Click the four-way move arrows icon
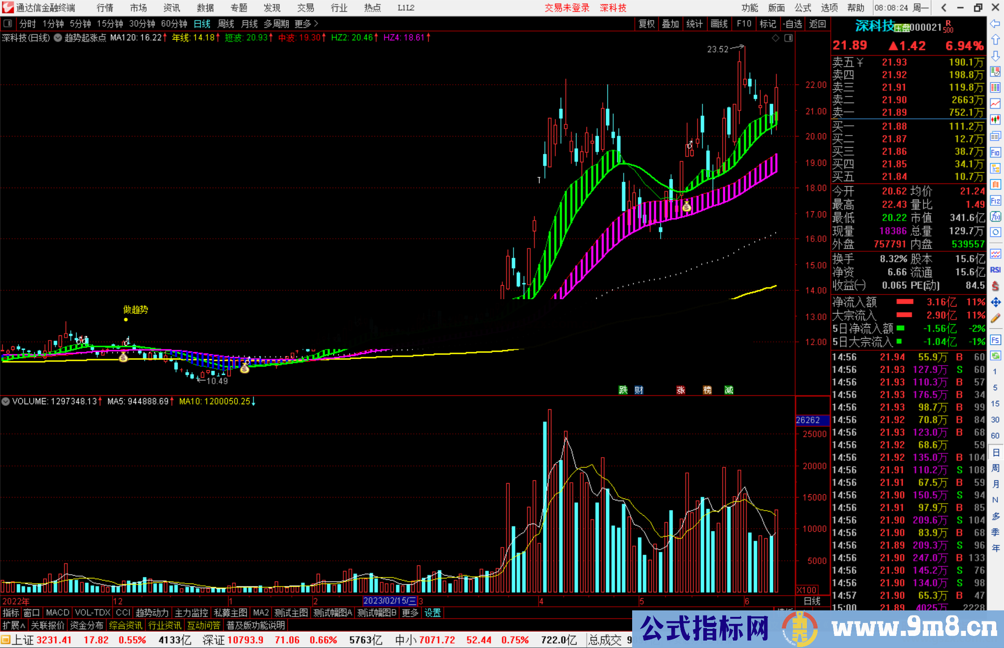This screenshot has width=1004, height=648. pyautogui.click(x=995, y=302)
